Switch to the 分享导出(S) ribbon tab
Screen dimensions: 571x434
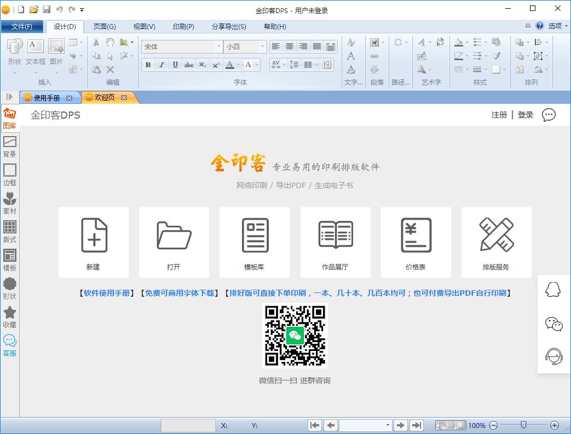[229, 27]
